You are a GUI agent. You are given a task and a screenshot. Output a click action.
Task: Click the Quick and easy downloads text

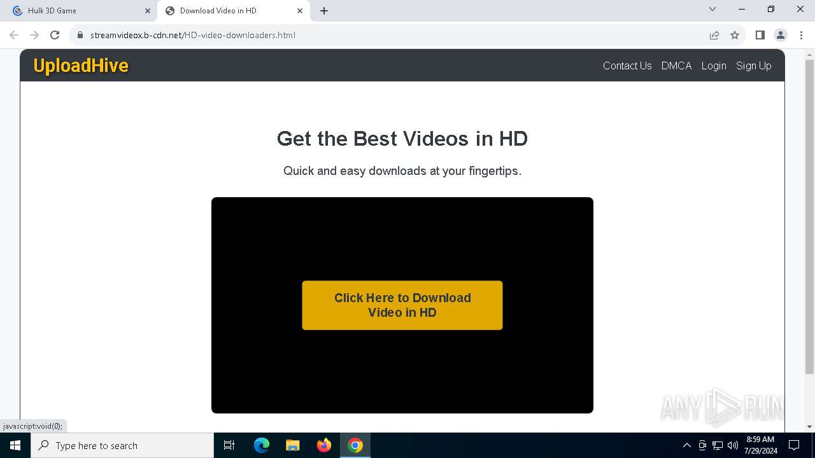[402, 170]
